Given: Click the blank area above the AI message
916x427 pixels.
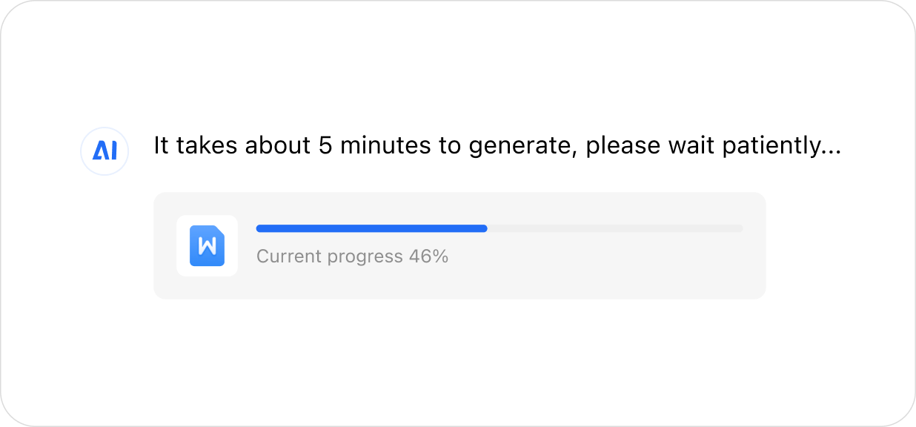Looking at the screenshot, I should coord(459,67).
